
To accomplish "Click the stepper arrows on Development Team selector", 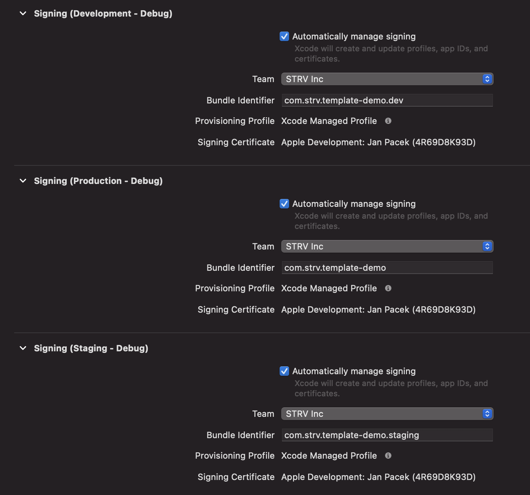I will (488, 79).
